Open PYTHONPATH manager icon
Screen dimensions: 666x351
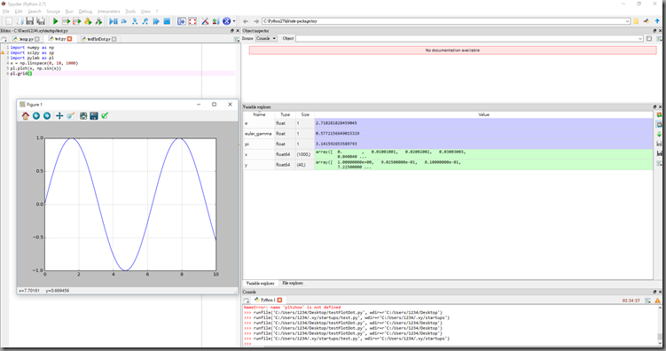click(x=215, y=20)
